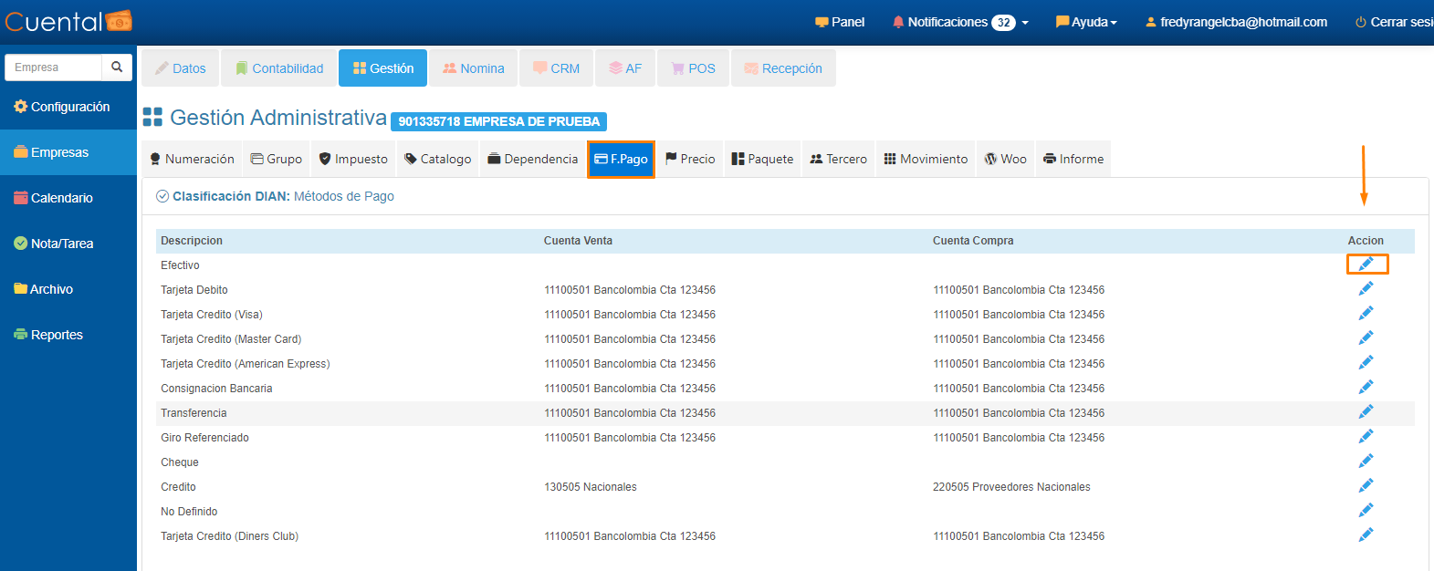Edit the Tarjeta Debito payment method
The image size is (1434, 571).
(1366, 289)
